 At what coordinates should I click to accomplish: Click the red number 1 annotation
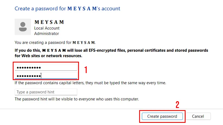point(86,70)
